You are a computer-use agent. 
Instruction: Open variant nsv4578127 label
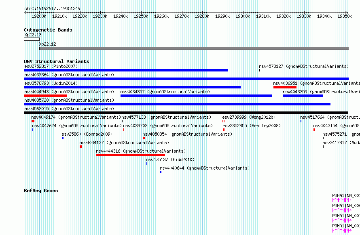click(304, 66)
